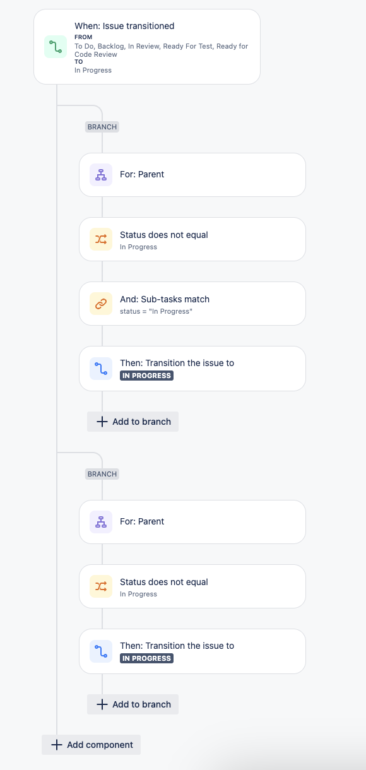Click Add to branch under the first branch
This screenshot has height=770, width=366.
point(133,421)
